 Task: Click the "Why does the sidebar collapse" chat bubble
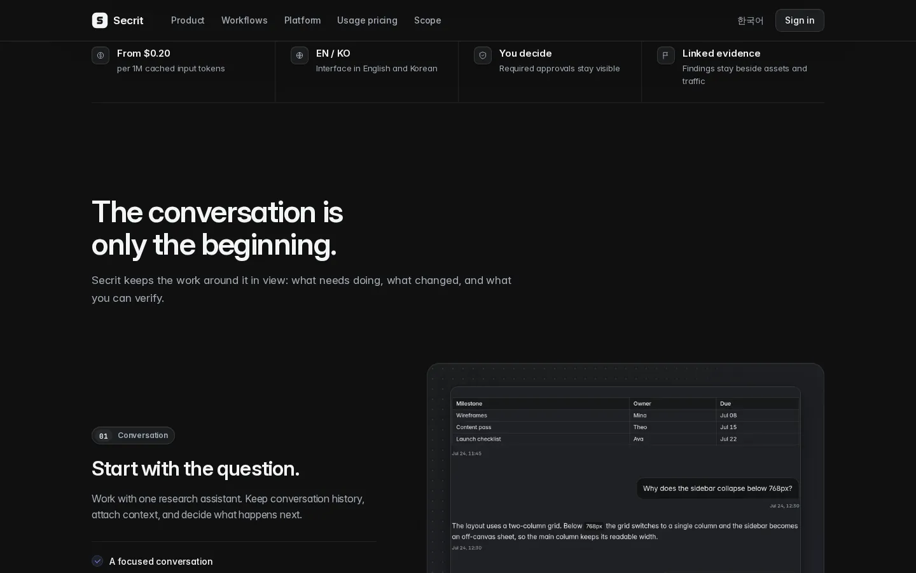click(718, 488)
